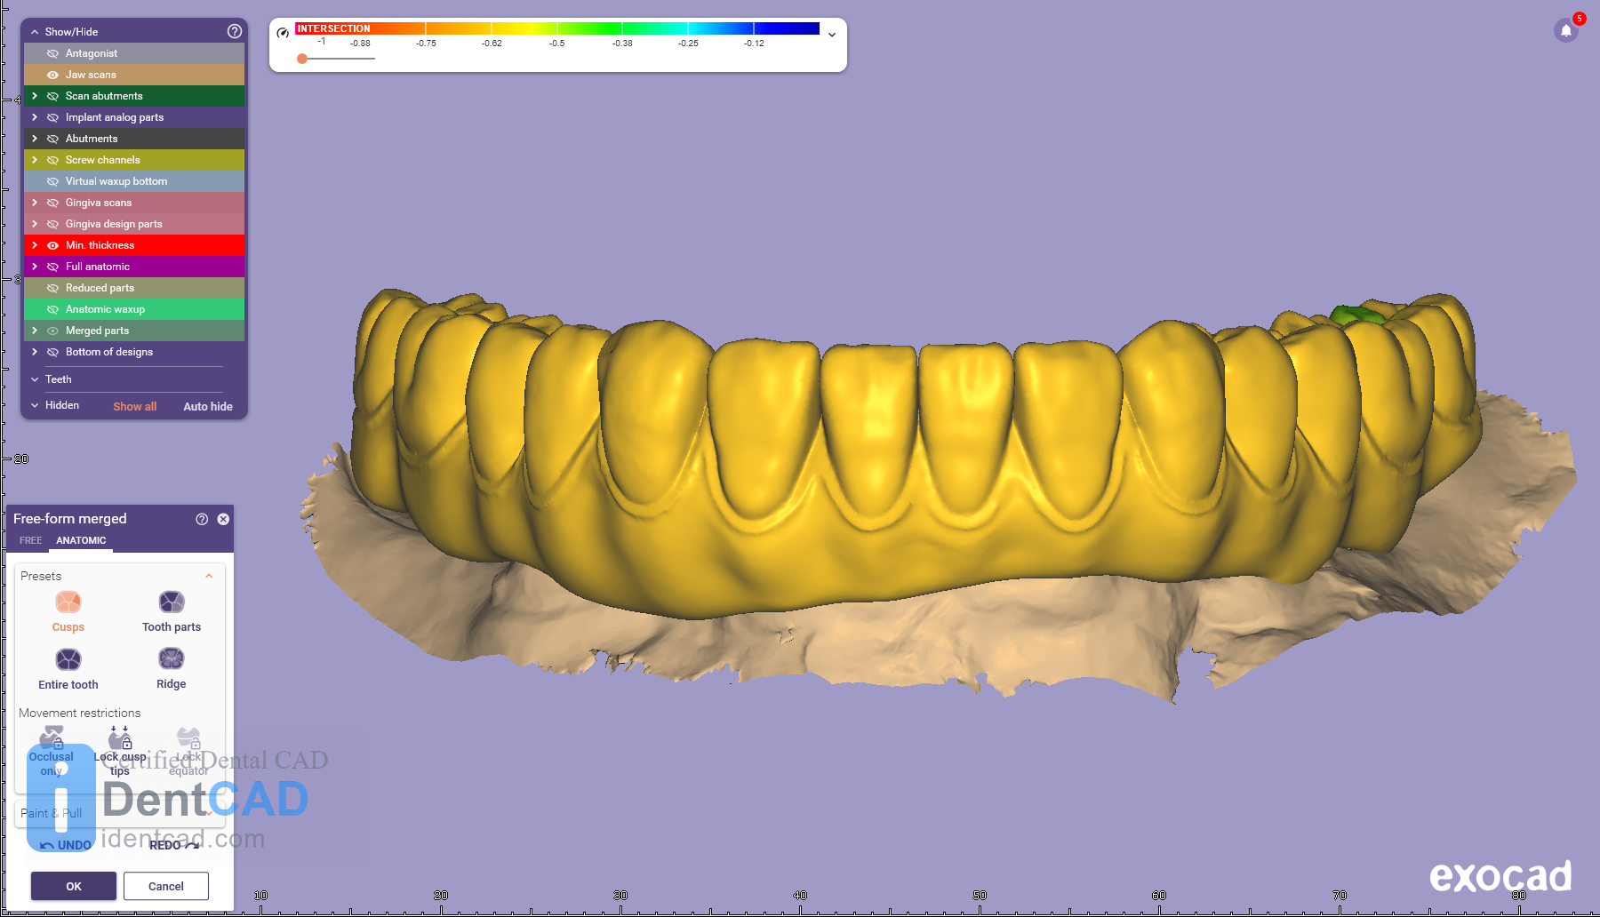This screenshot has width=1600, height=917.
Task: Open the notifications bell
Action: (x=1566, y=31)
